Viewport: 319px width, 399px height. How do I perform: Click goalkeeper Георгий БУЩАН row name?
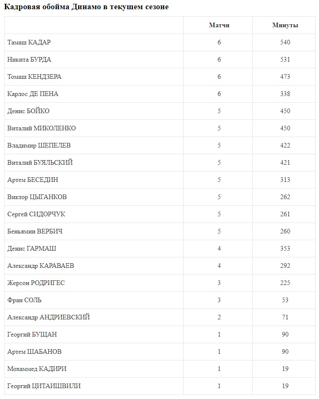32,334
